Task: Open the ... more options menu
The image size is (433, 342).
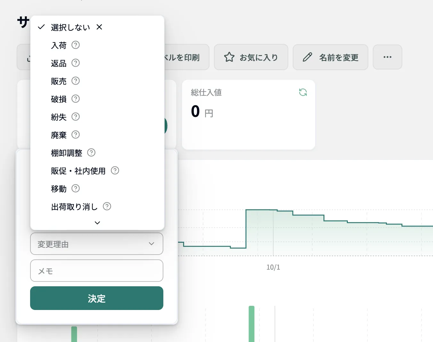Action: click(387, 57)
